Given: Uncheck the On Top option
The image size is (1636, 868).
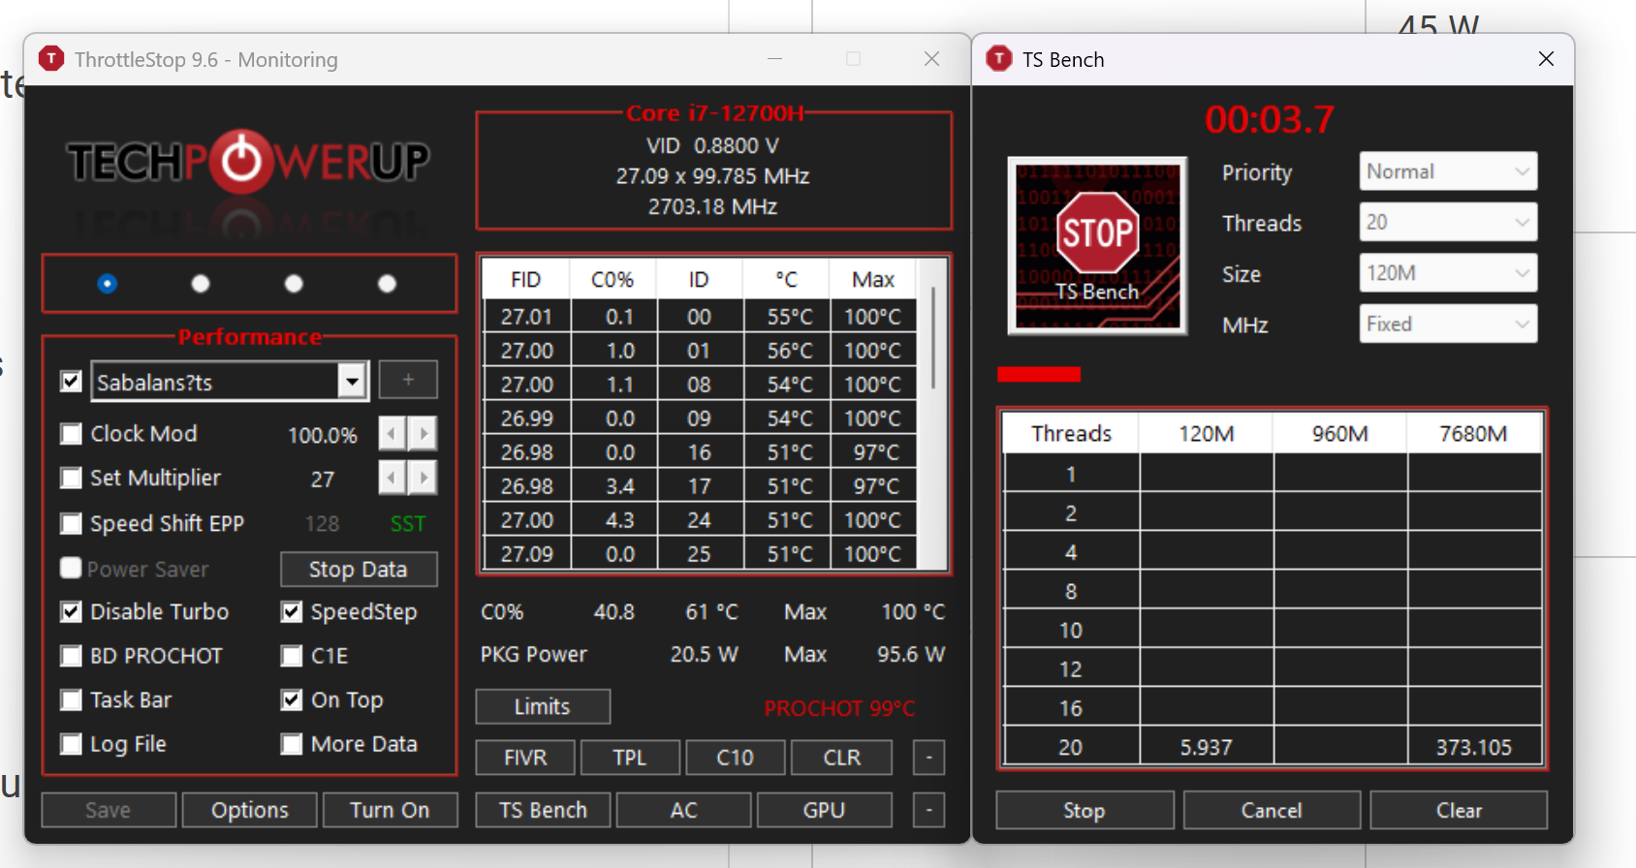Looking at the screenshot, I should click(x=292, y=699).
